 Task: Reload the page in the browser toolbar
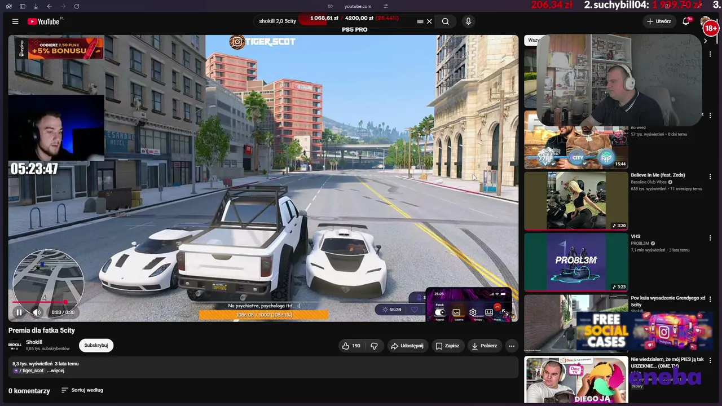click(x=77, y=6)
